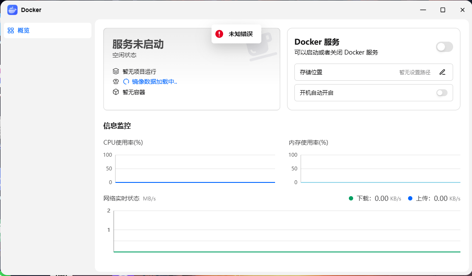Viewport: 472px width, 276px height.
Task: Click the 内存使用率(%) chart title
Action: (x=309, y=143)
